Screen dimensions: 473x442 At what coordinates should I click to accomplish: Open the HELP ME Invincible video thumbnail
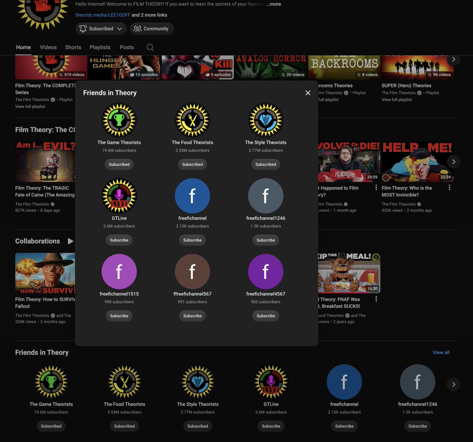click(x=417, y=162)
